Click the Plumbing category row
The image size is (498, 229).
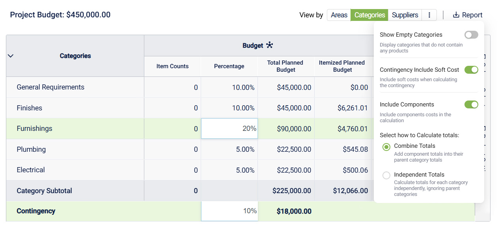[31, 149]
